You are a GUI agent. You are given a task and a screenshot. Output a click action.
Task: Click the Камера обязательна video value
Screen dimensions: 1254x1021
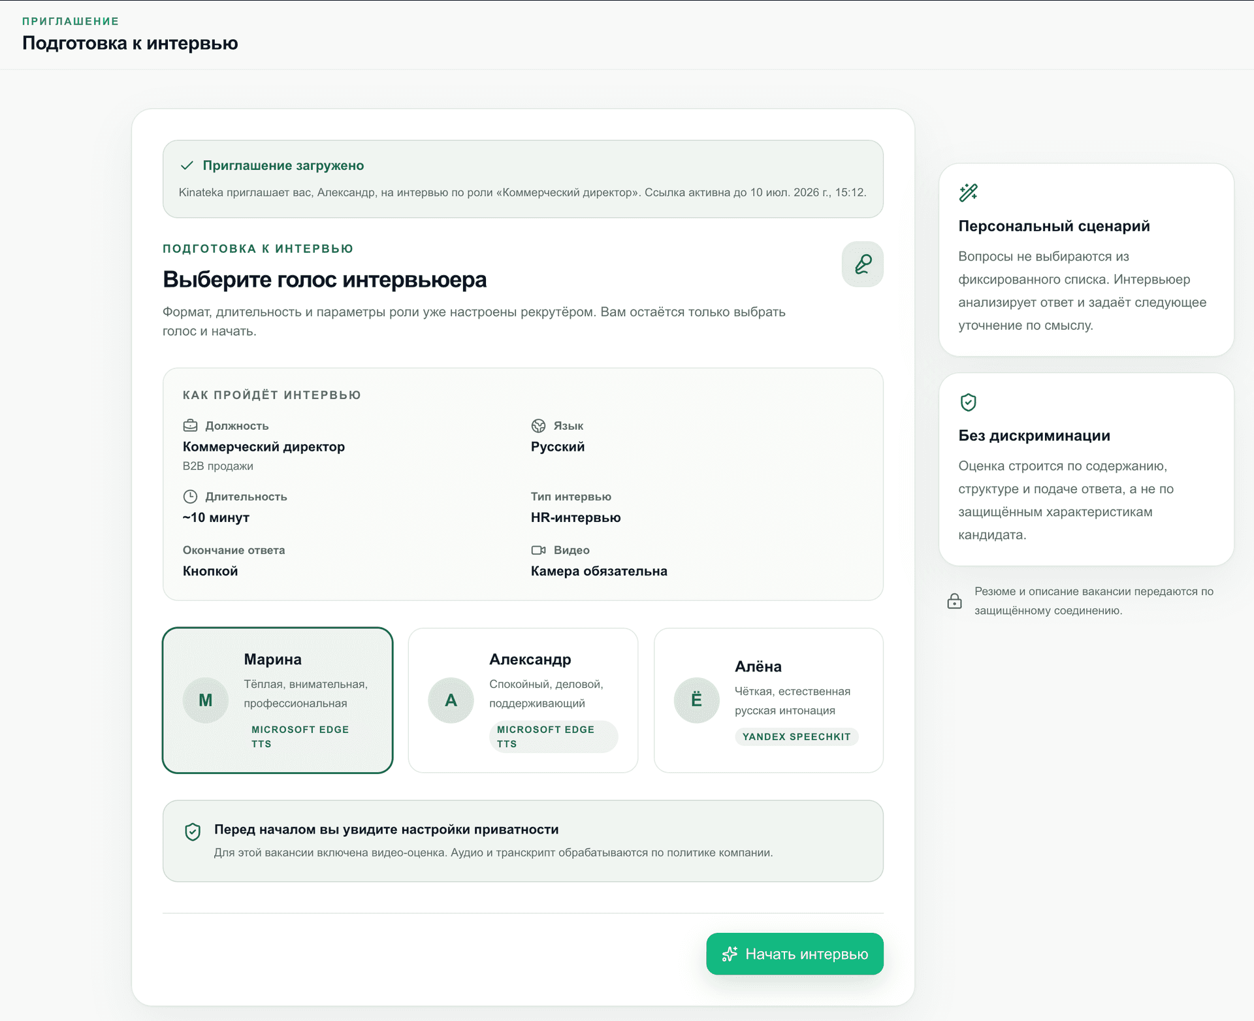(599, 571)
